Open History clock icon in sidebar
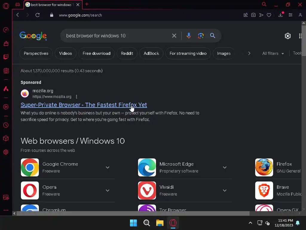This screenshot has width=306, height=230. pyautogui.click(x=6, y=125)
